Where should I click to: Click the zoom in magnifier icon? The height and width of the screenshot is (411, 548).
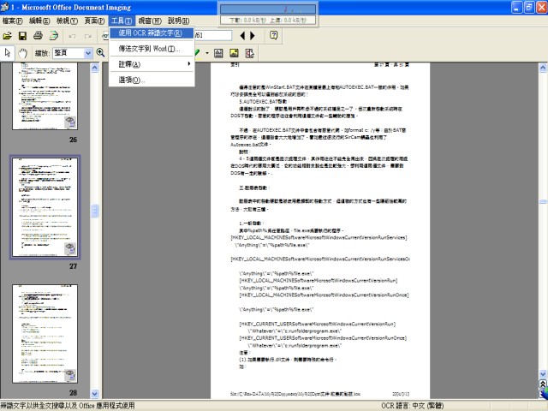tap(101, 53)
